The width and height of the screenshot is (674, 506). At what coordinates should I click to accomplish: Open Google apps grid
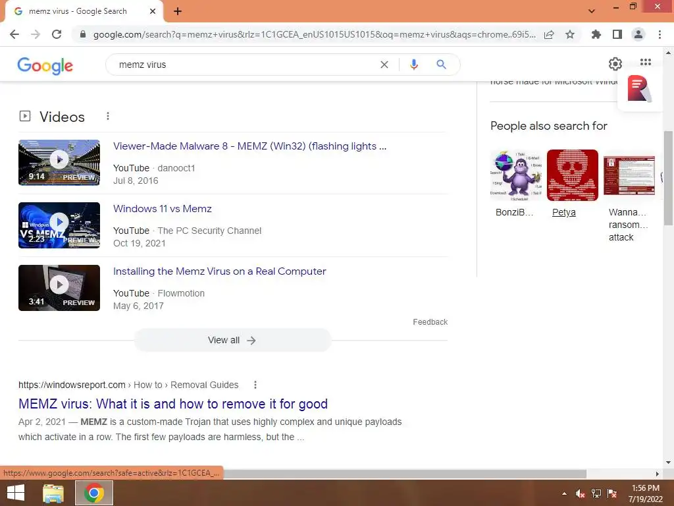point(645,63)
